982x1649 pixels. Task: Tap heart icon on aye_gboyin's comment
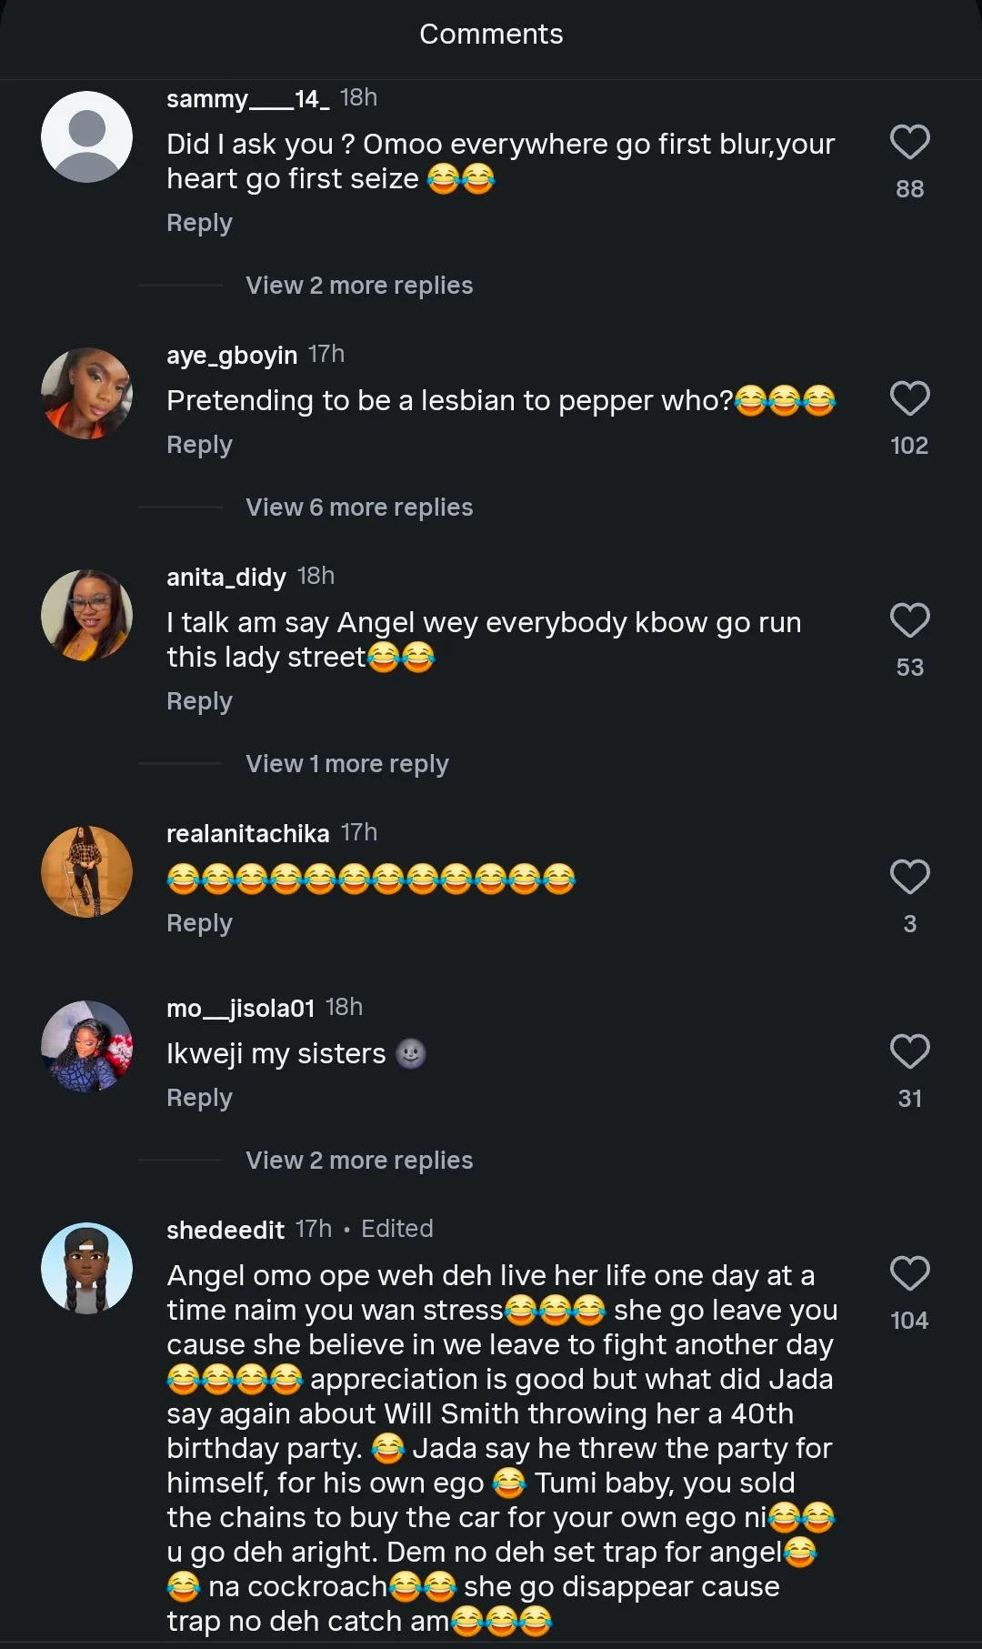click(x=909, y=399)
